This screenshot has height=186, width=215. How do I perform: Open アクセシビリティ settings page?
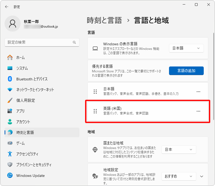click(x=42, y=154)
